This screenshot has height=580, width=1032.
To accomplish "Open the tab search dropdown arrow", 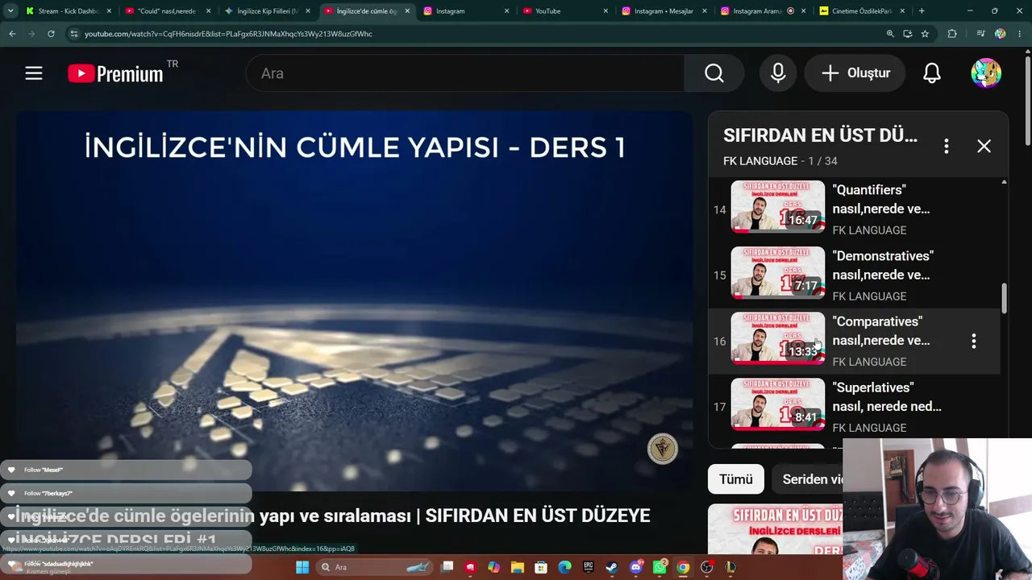I will click(x=10, y=11).
